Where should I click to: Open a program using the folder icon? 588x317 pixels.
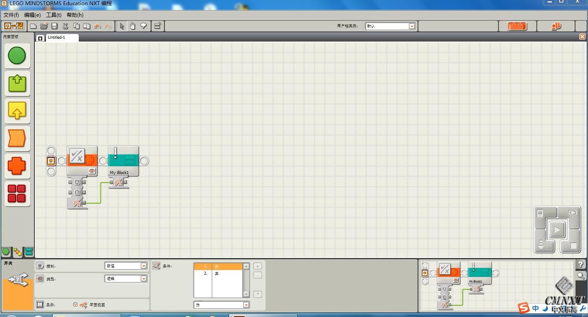pyautogui.click(x=44, y=26)
